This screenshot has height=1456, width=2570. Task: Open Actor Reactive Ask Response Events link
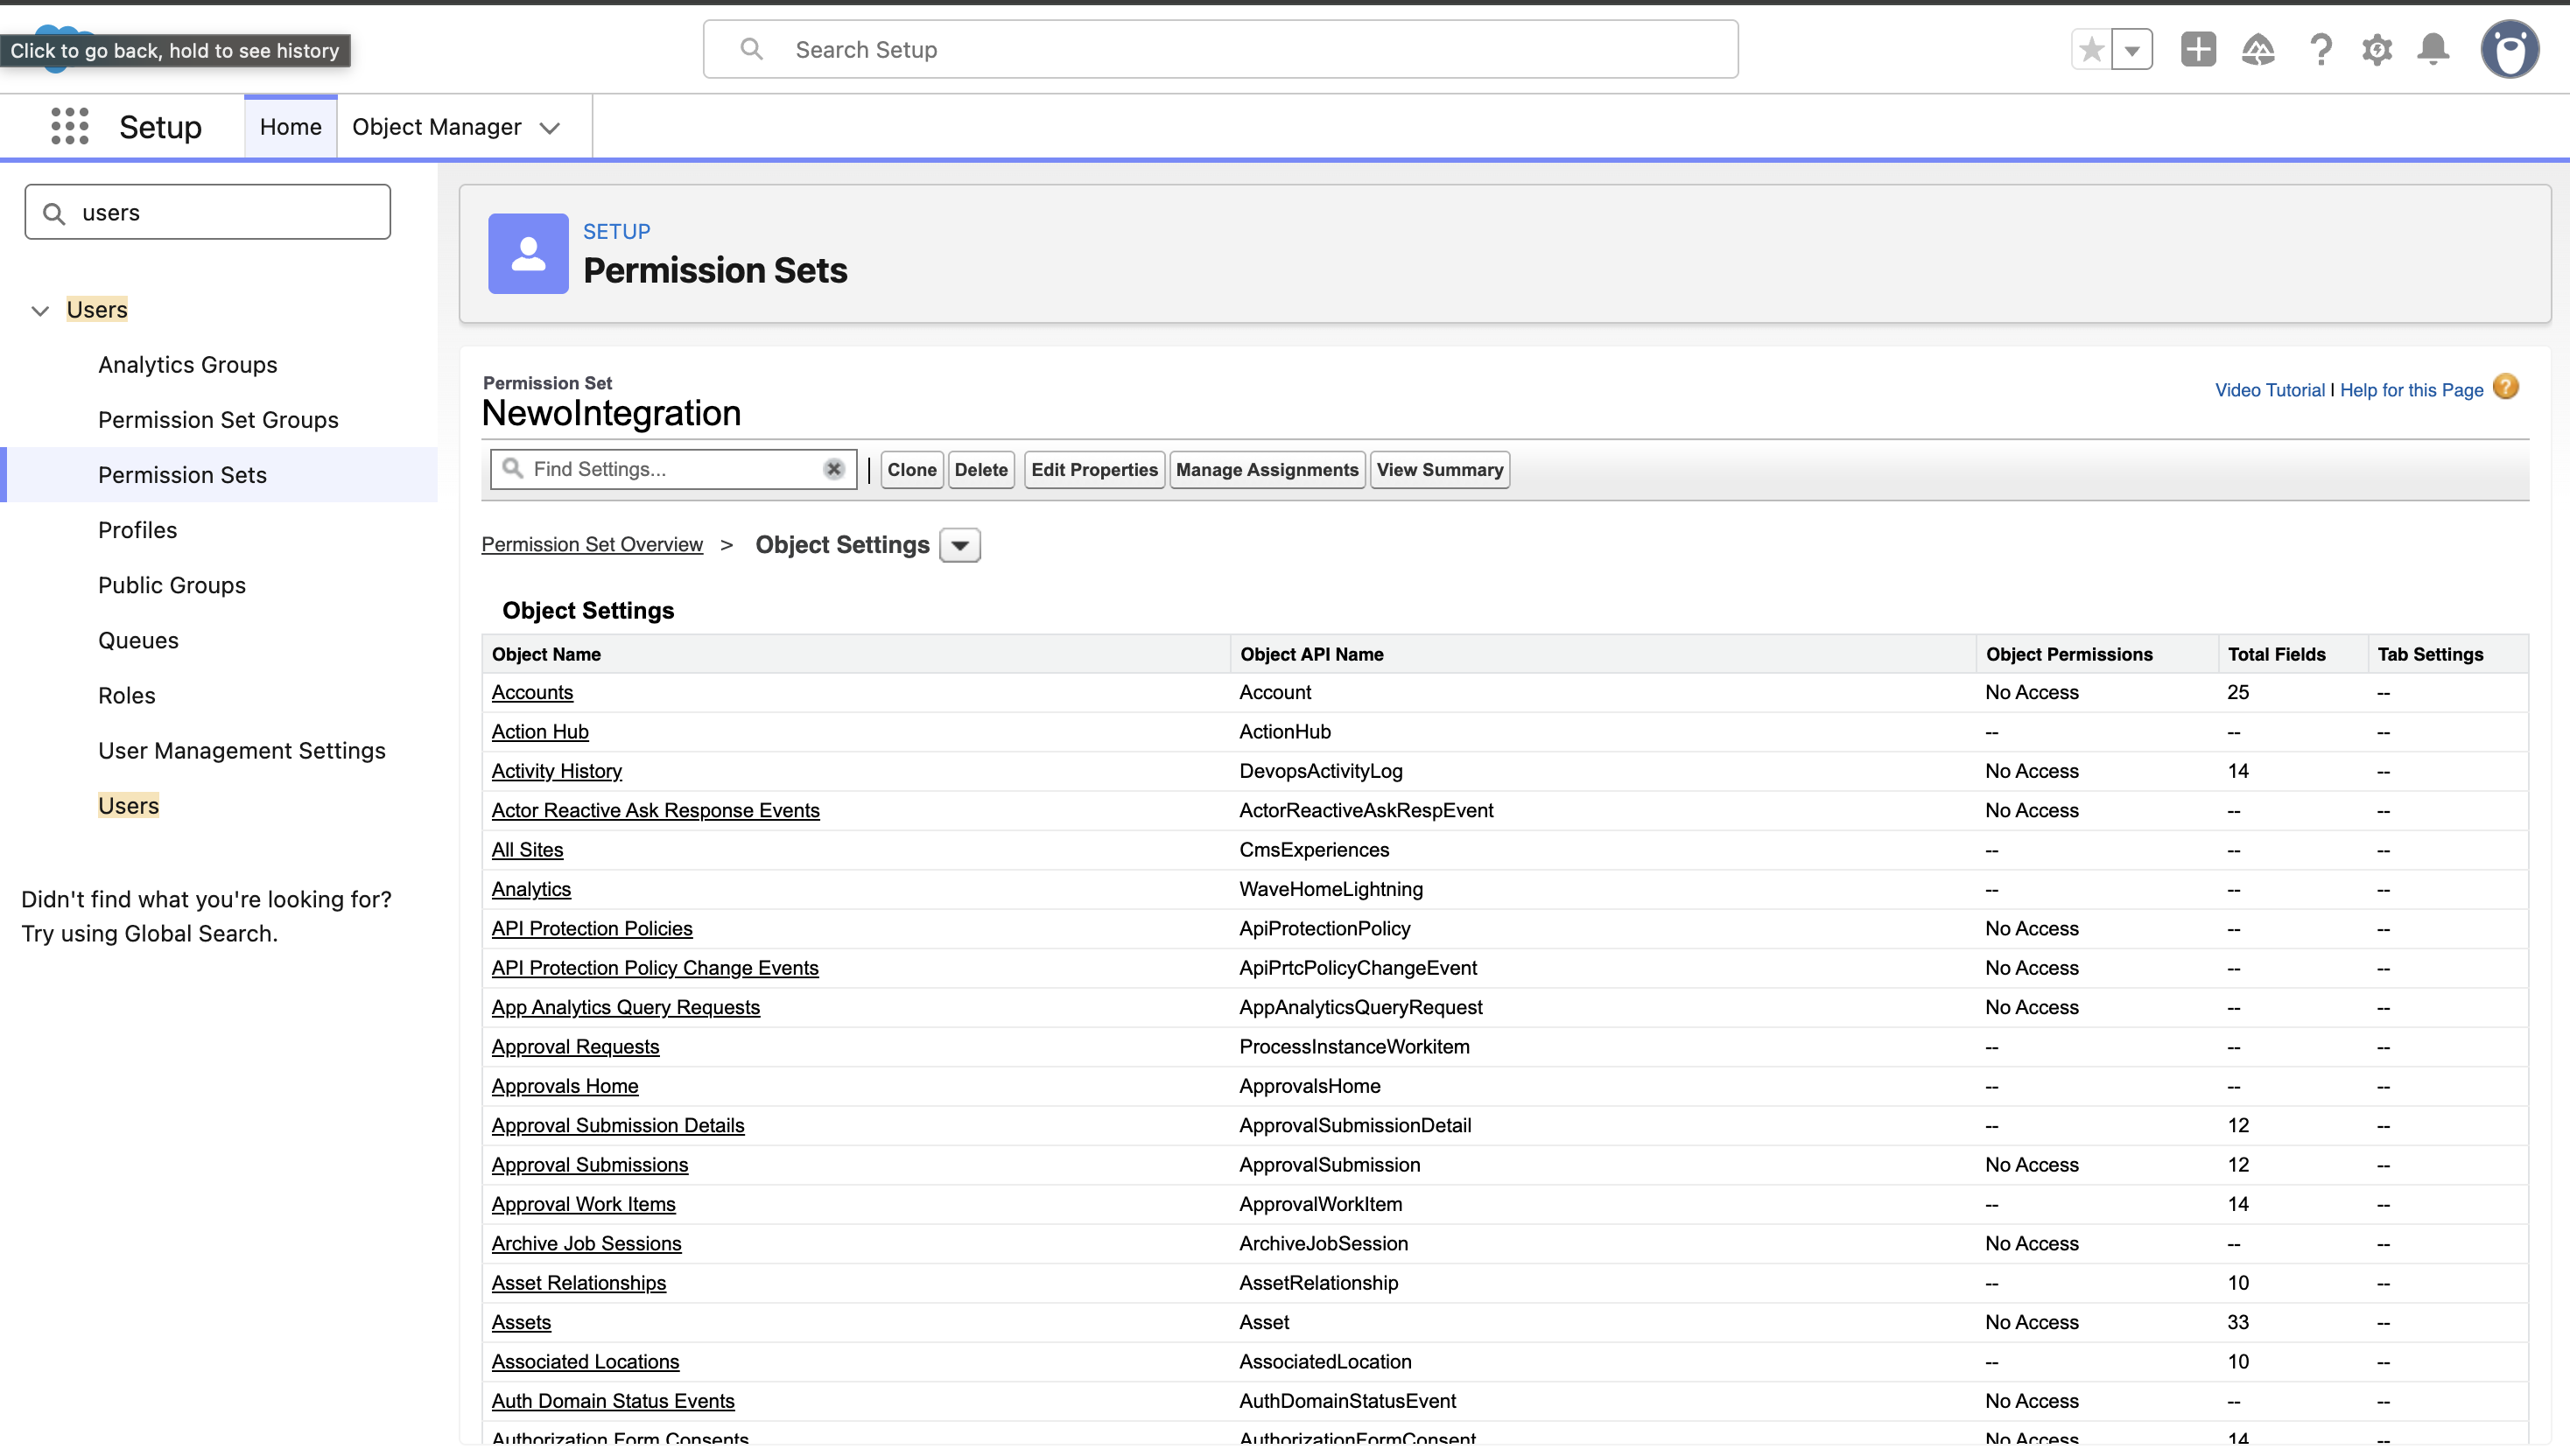point(656,810)
